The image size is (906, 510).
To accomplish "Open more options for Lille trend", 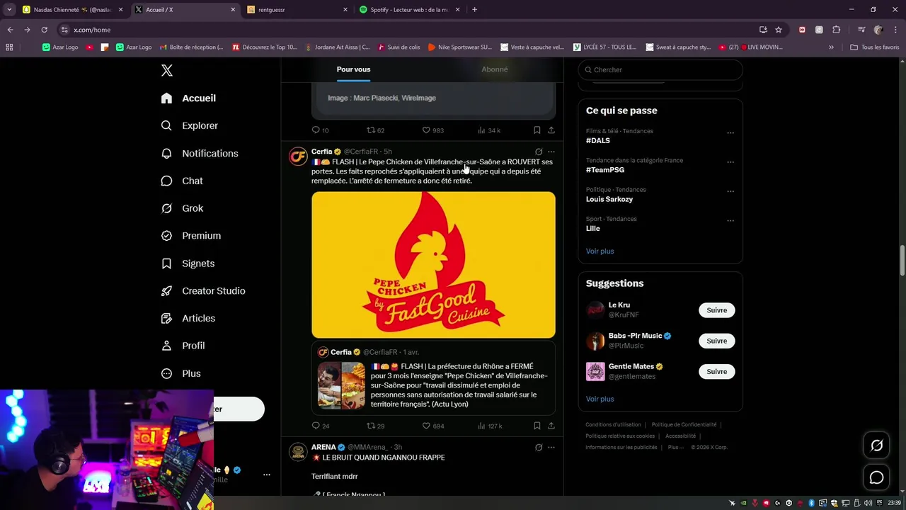I will pos(730,220).
